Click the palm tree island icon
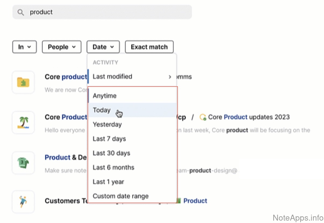This screenshot has width=324, height=223. pos(23,122)
